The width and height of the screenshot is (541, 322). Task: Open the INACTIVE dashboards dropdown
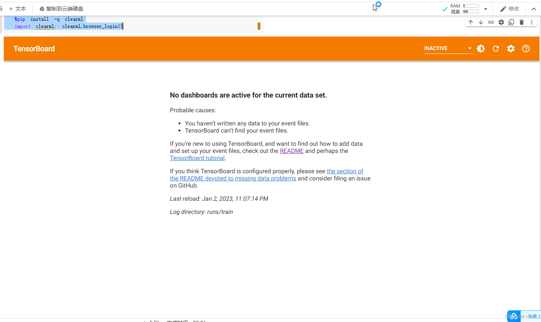[448, 49]
